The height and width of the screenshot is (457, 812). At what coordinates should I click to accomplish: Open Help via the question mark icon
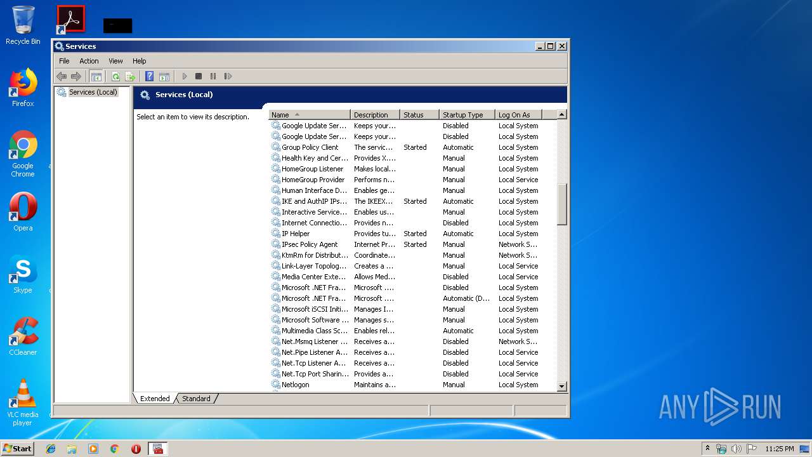click(149, 76)
